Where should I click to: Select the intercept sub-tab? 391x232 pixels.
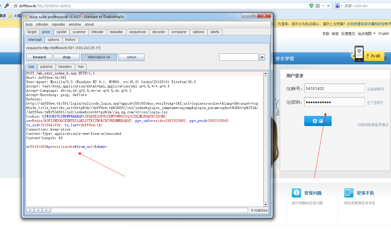pos(35,40)
